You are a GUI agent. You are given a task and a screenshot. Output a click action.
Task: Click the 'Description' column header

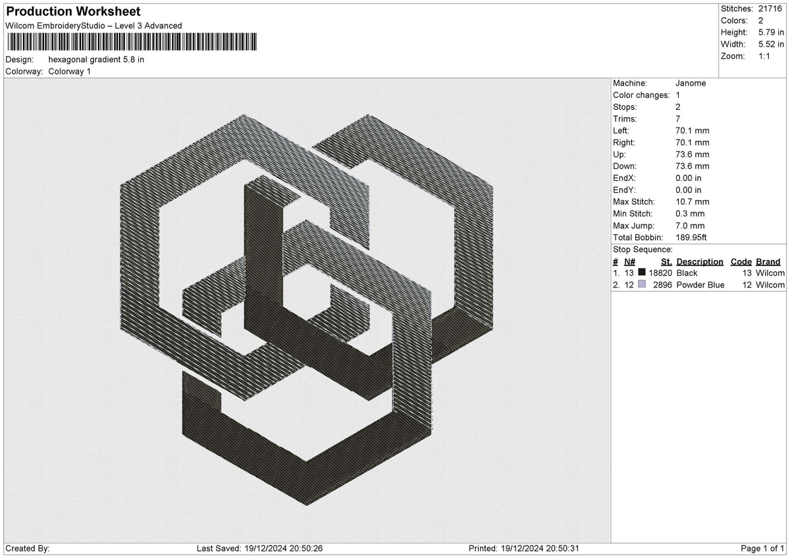coord(700,261)
